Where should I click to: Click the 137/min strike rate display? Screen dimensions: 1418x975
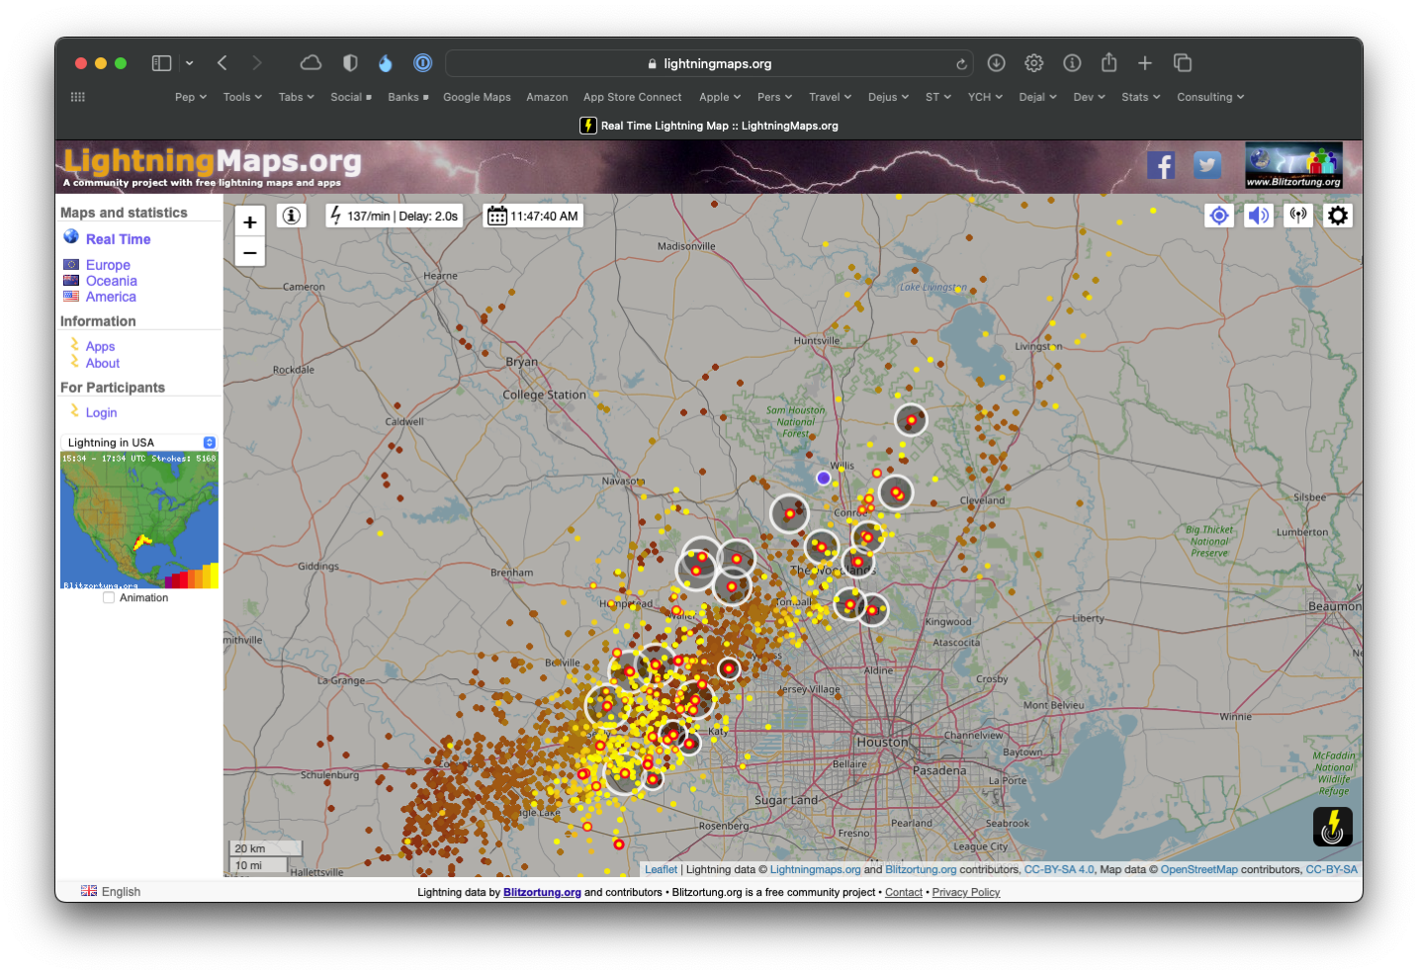pos(395,216)
